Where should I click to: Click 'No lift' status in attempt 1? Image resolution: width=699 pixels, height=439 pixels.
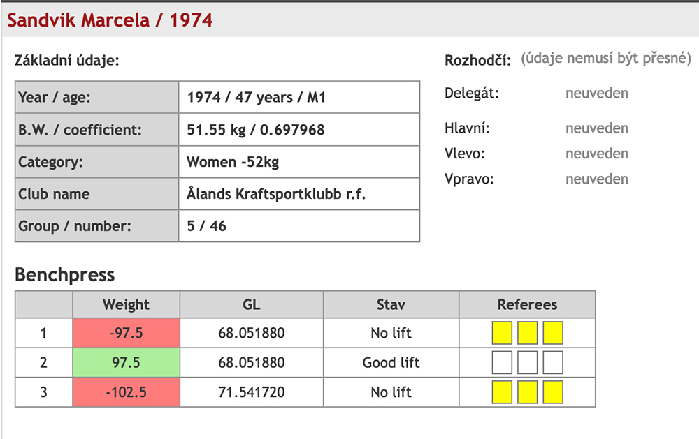pyautogui.click(x=391, y=333)
